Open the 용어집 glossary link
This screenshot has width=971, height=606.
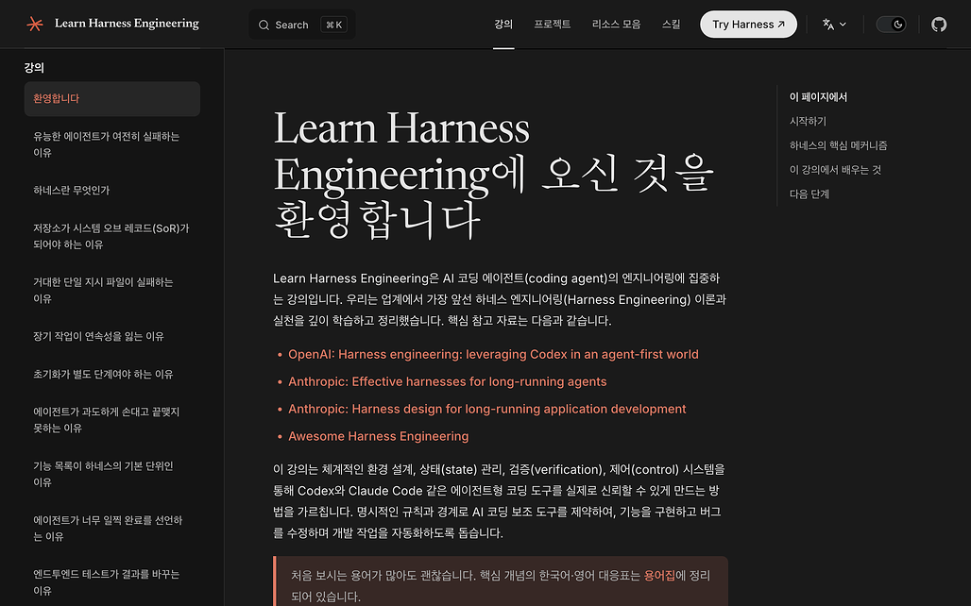[x=659, y=575]
